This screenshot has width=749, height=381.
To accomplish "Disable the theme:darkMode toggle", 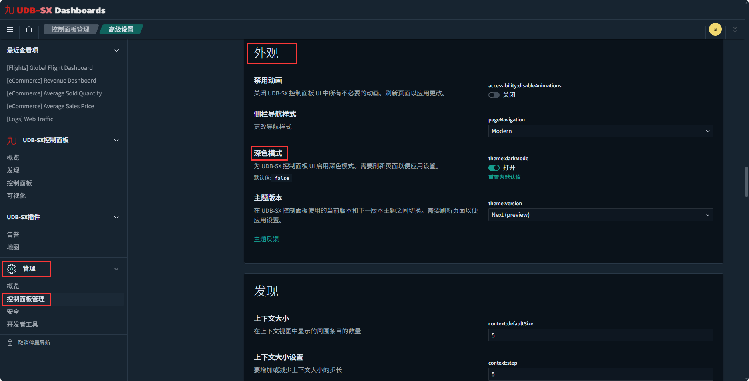I will pyautogui.click(x=494, y=168).
